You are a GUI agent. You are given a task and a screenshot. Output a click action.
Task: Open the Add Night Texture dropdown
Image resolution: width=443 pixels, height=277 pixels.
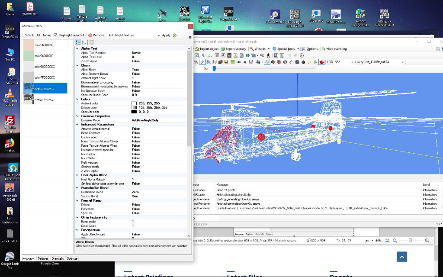(159, 35)
